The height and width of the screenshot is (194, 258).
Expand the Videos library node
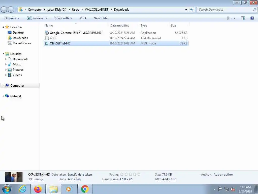click(x=6, y=75)
